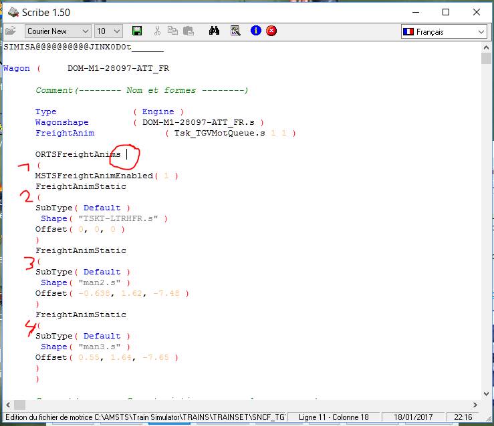Open the Courier New font dropdown
Viewport: 494px width, 426px height.
[58, 31]
